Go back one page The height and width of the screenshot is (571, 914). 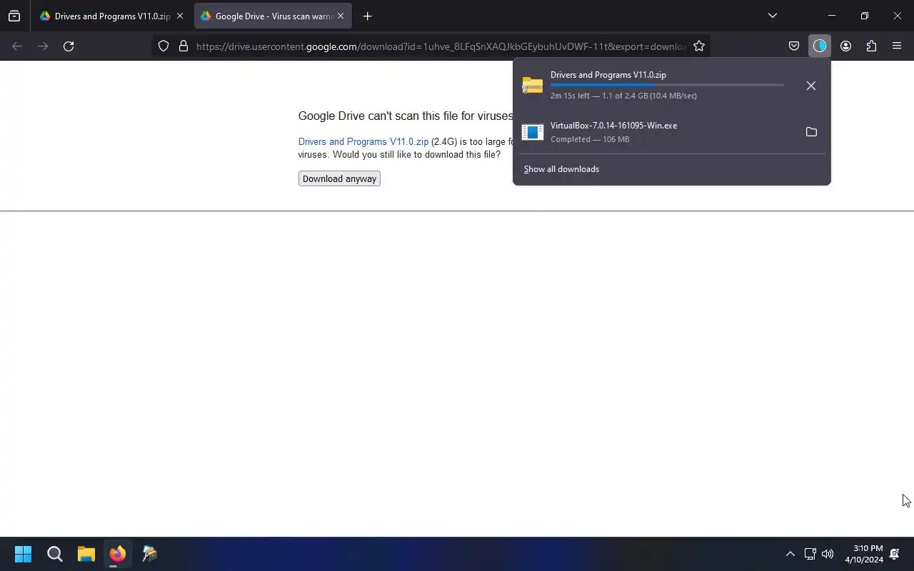[17, 46]
